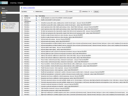Select 'Otázky k dotazníkům' tree root label

tap(9, 24)
